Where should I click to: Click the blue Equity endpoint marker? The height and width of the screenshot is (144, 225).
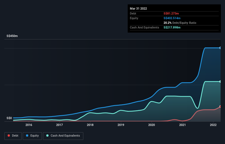tap(220, 48)
